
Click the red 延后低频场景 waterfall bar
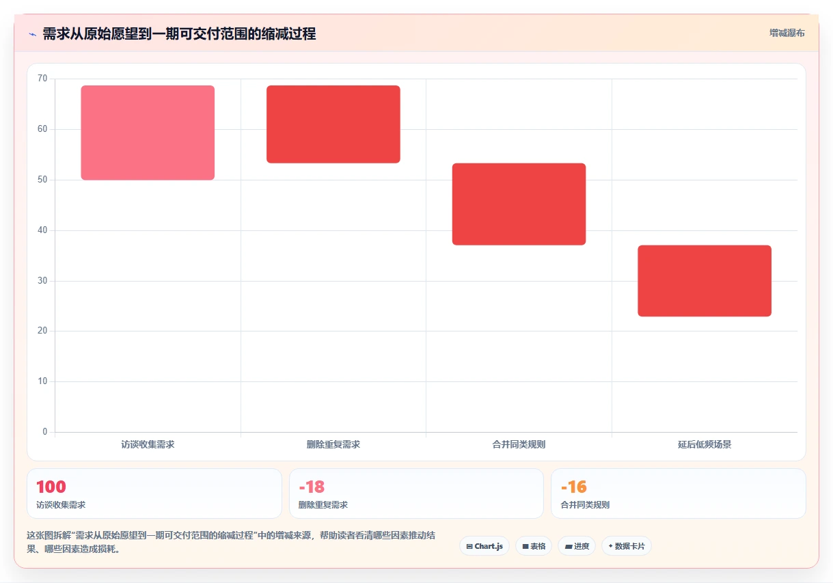click(x=705, y=281)
